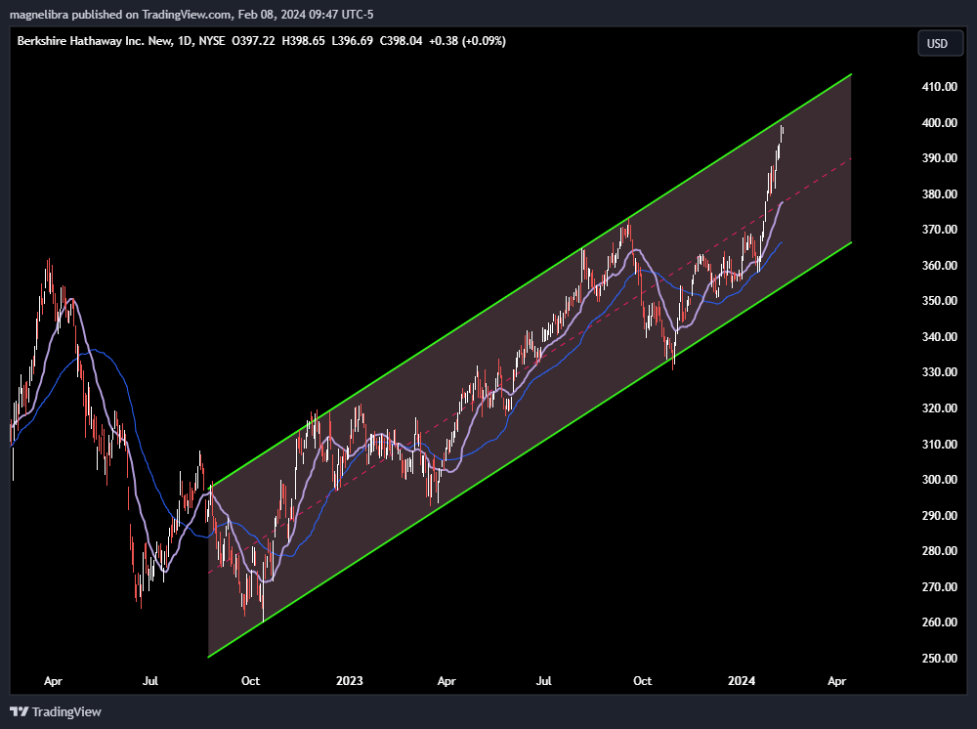Click the 360.00 price axis label
This screenshot has height=729, width=977.
coord(940,266)
